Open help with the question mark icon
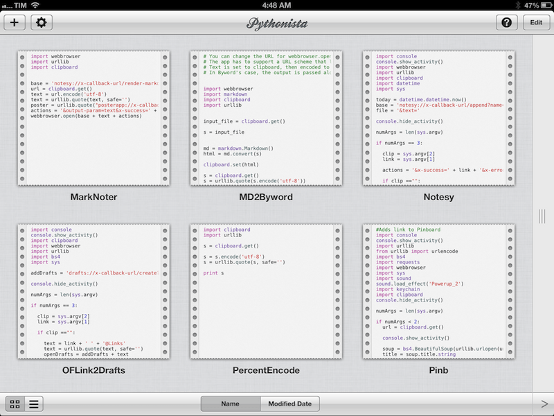 click(507, 23)
